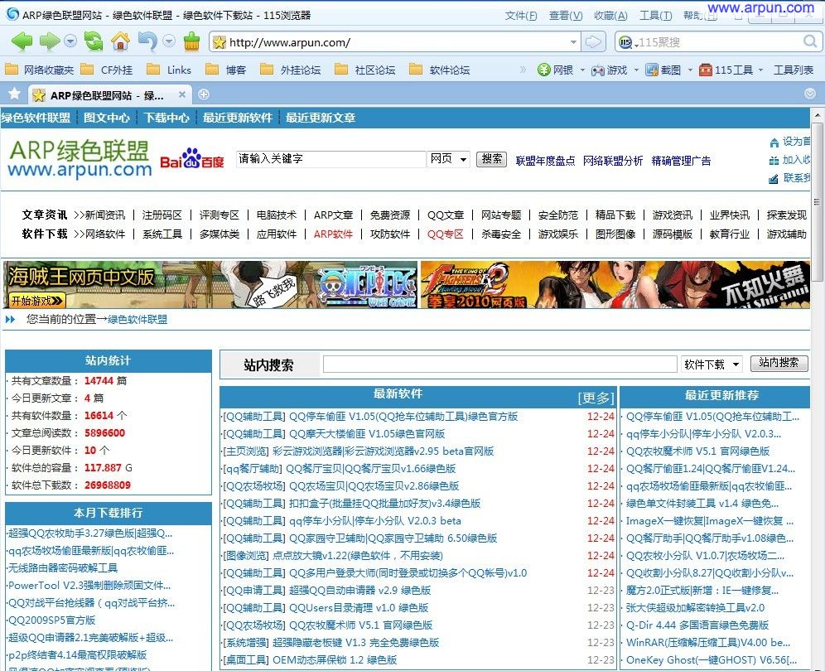Open the navigation history dropdown beside Forward
The height and width of the screenshot is (671, 825).
(x=70, y=41)
